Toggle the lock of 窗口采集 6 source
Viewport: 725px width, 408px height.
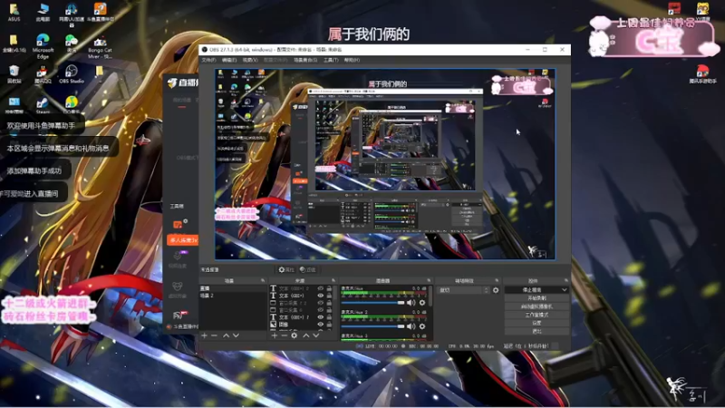329,310
